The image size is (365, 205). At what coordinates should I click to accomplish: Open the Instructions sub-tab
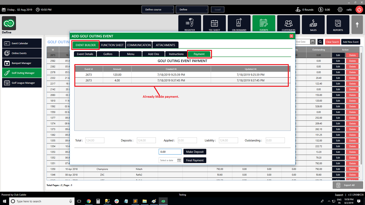click(x=176, y=54)
